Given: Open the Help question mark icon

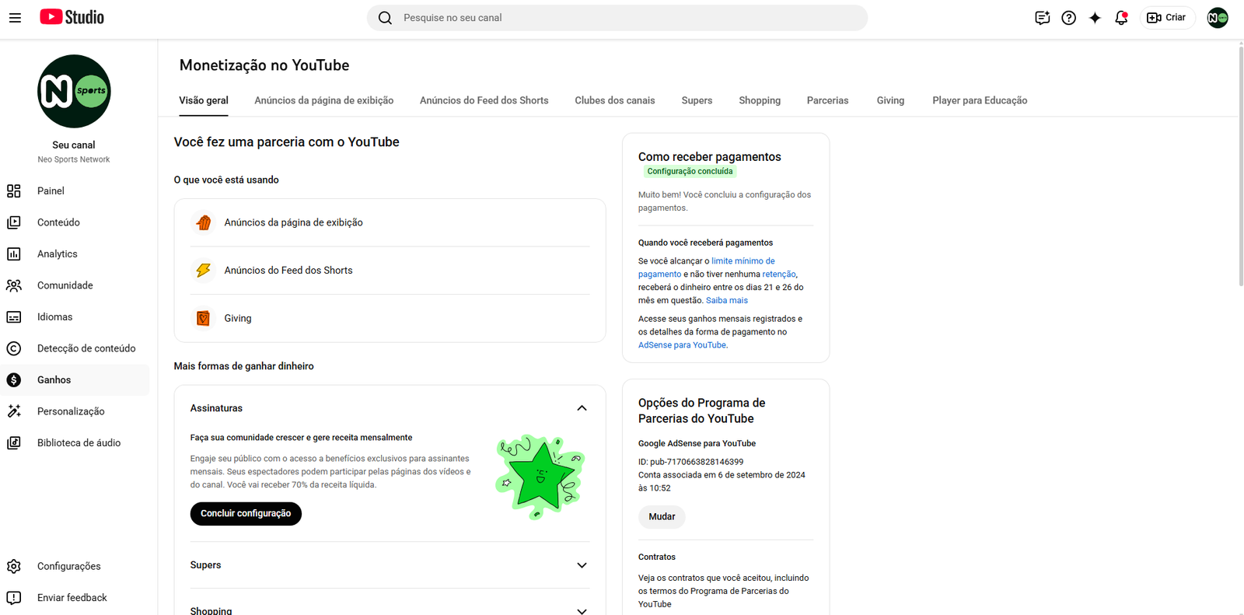Looking at the screenshot, I should [x=1068, y=18].
